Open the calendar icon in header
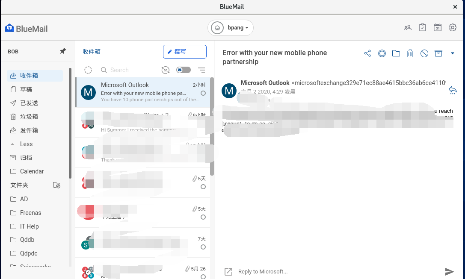This screenshot has height=279, width=465. coord(438,27)
